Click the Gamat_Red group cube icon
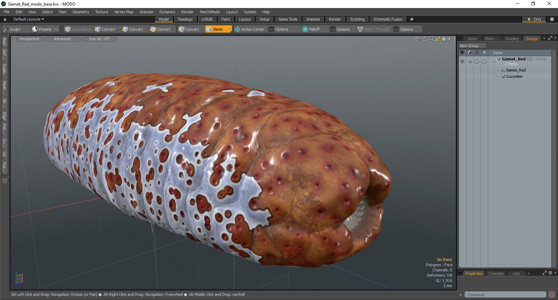 coord(499,59)
